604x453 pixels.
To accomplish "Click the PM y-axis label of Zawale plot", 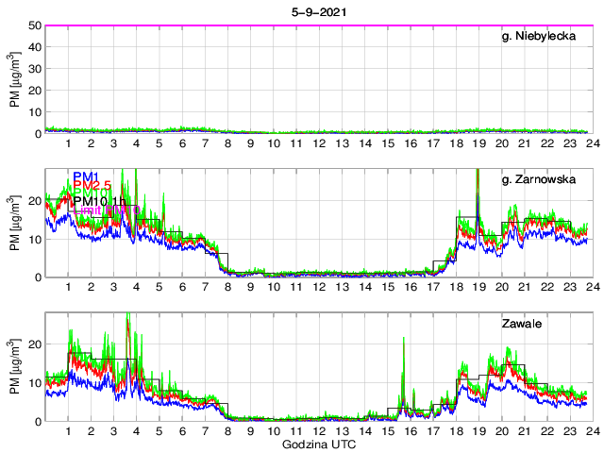I will [15, 366].
